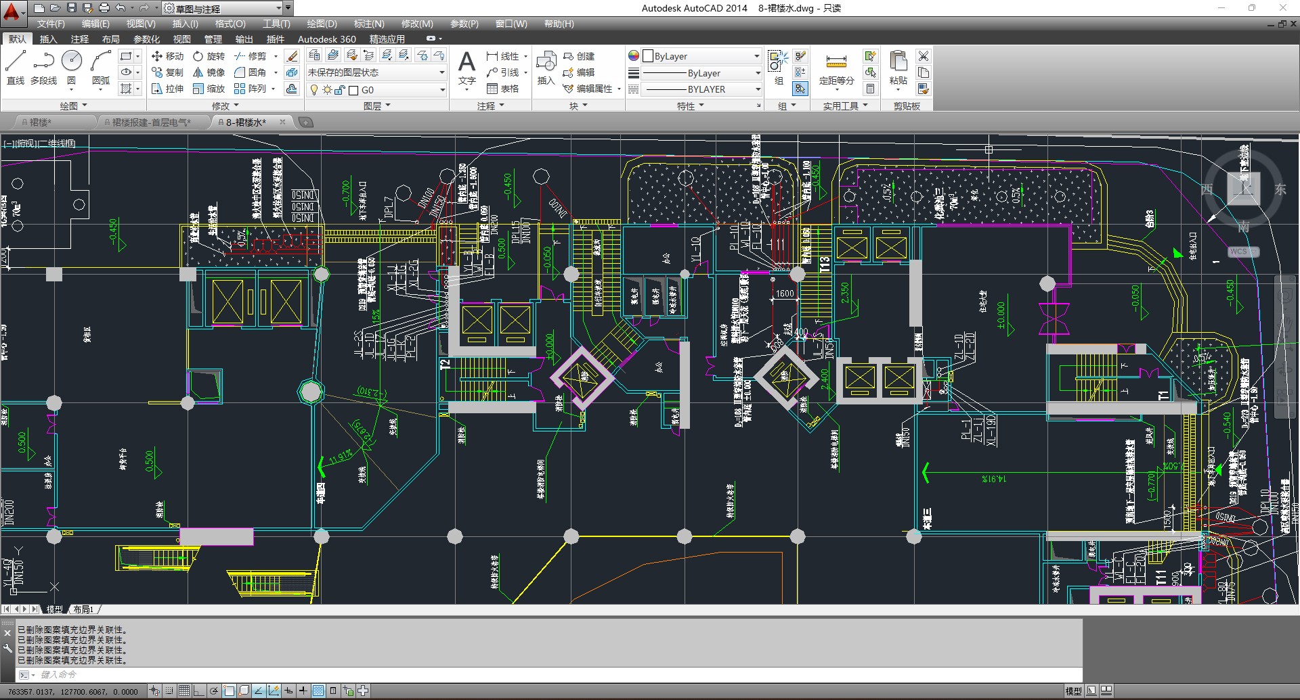Viewport: 1300px width, 700px height.
Task: Toggle ortho mode in status bar
Action: [199, 691]
